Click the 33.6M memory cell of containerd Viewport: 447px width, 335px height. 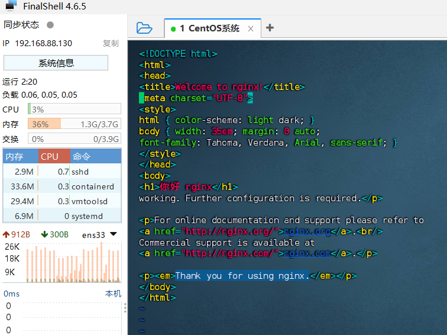pyautogui.click(x=22, y=186)
